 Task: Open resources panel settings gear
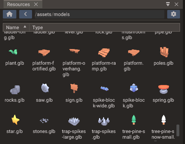[174, 14]
